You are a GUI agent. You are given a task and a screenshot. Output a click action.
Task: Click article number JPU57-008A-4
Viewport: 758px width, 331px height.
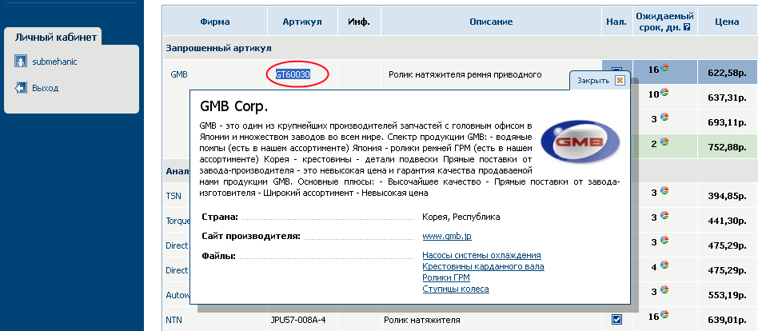coord(300,319)
